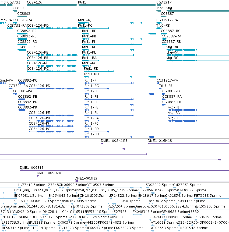Click transcript CG34126-RF
The image size is (229, 232).
click(37, 63)
